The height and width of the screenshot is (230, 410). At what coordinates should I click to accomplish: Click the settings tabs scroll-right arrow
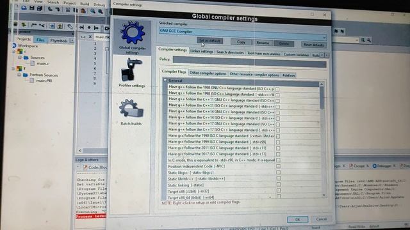point(326,56)
